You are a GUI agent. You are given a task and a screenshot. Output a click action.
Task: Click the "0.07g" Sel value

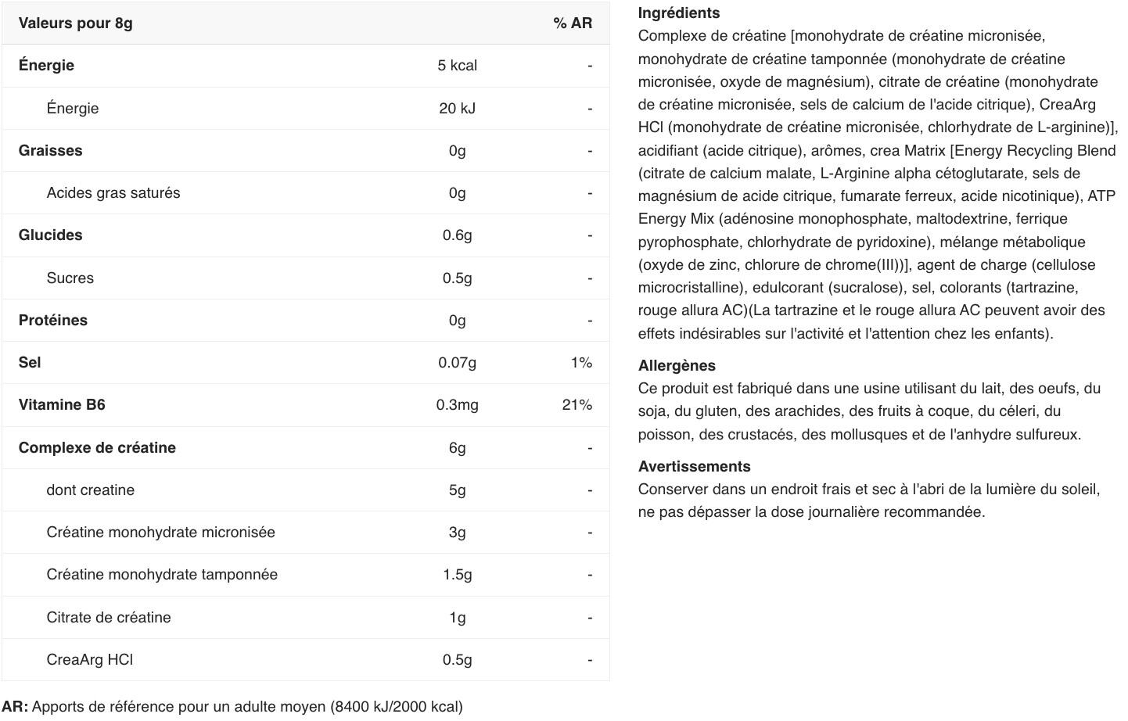click(458, 363)
